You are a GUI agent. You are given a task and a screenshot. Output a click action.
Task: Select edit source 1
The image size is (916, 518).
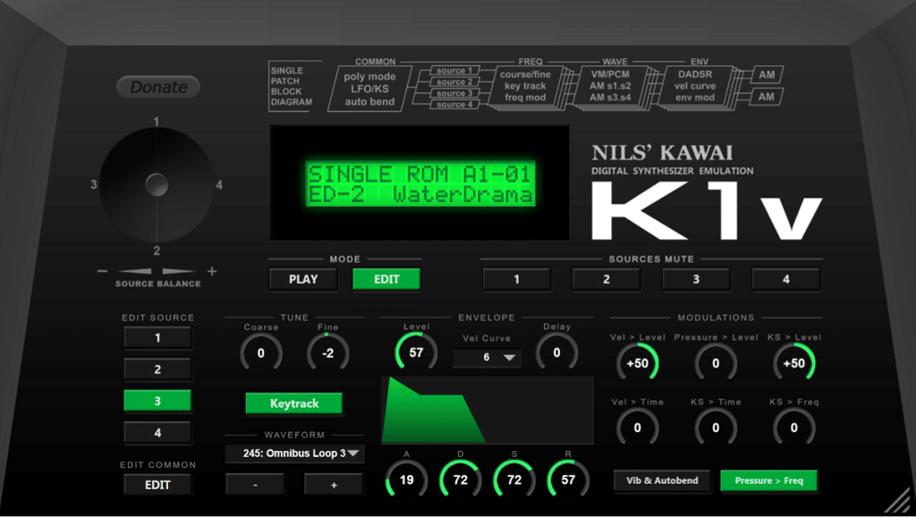157,337
